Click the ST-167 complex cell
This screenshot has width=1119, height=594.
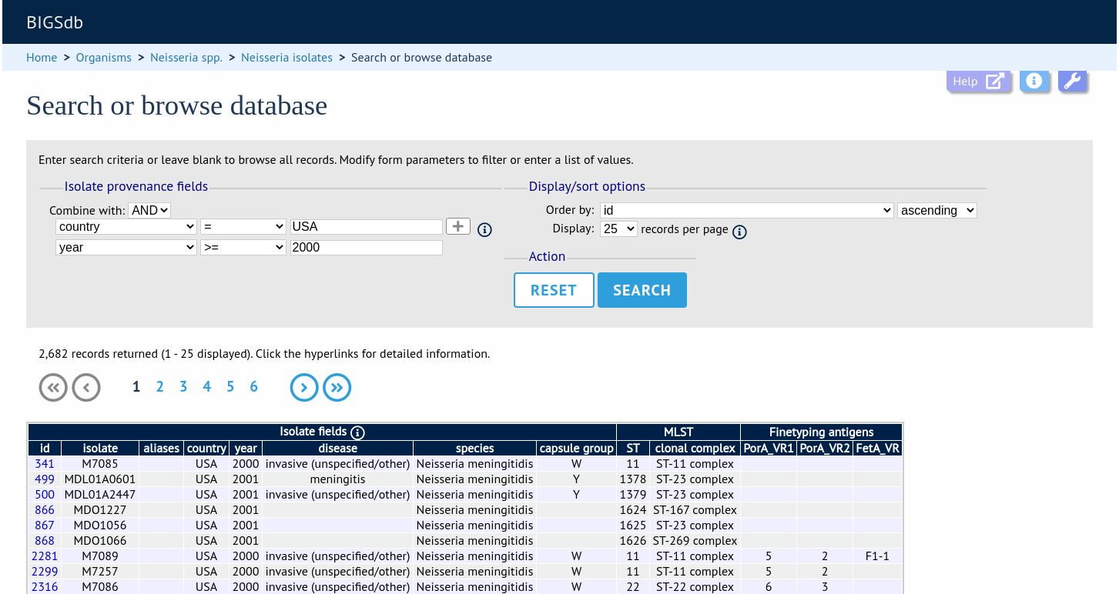[x=695, y=510]
